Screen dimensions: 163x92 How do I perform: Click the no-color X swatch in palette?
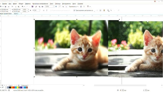pos(6,87)
